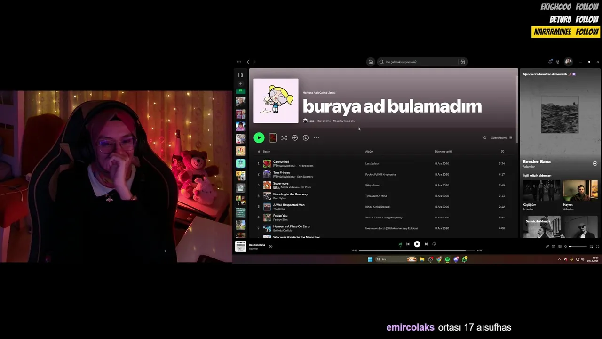602x339 pixels.
Task: Collapse Your Library using the library icon
Action: [240, 75]
